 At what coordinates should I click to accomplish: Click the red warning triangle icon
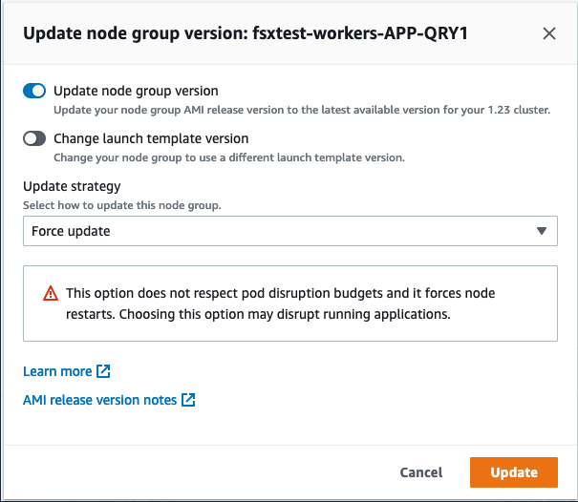pyautogui.click(x=51, y=294)
